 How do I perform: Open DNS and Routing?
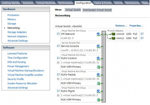(x=17, y=62)
